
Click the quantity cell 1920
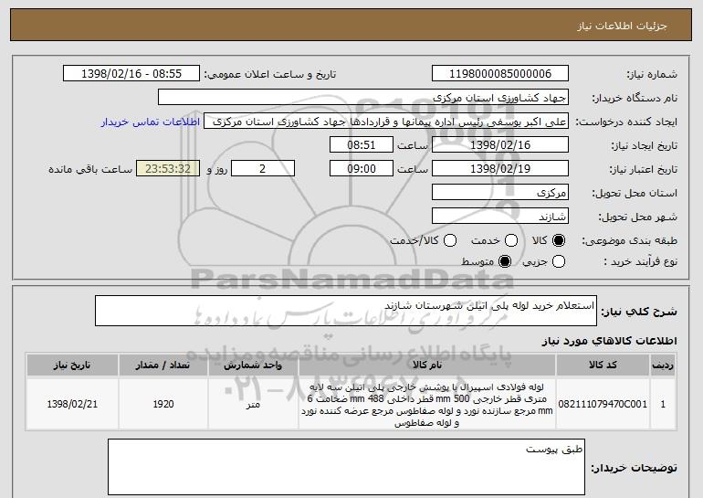(x=163, y=404)
